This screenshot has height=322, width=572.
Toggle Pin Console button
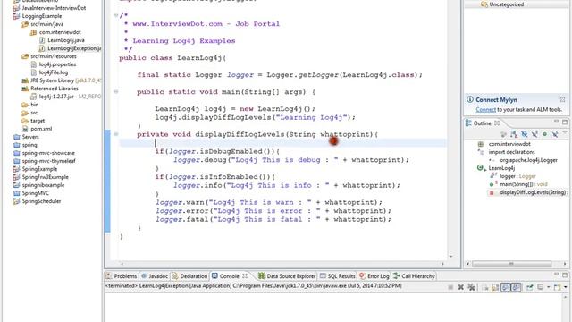tap(529, 288)
